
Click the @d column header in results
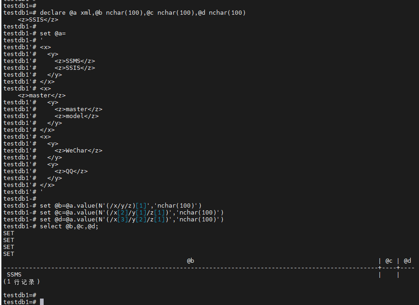tap(407, 261)
